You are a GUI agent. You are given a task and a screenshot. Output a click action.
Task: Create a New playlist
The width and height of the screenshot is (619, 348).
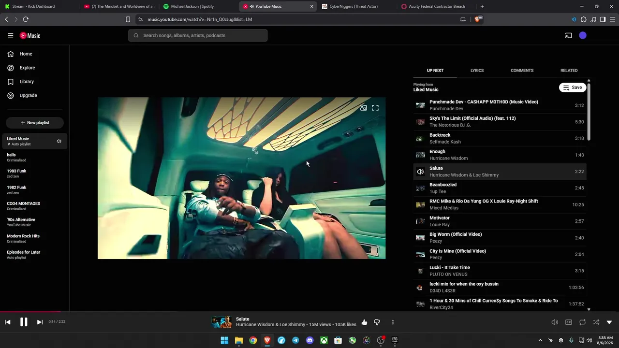click(35, 123)
